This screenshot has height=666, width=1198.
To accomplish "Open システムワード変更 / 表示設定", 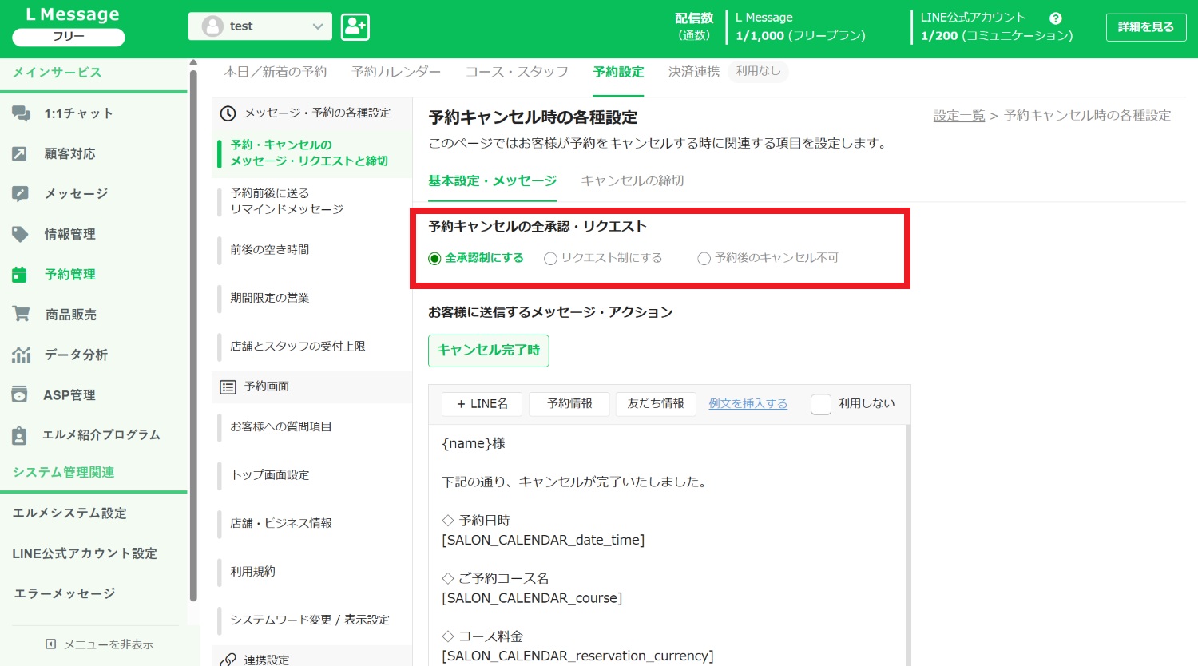I will pos(311,620).
